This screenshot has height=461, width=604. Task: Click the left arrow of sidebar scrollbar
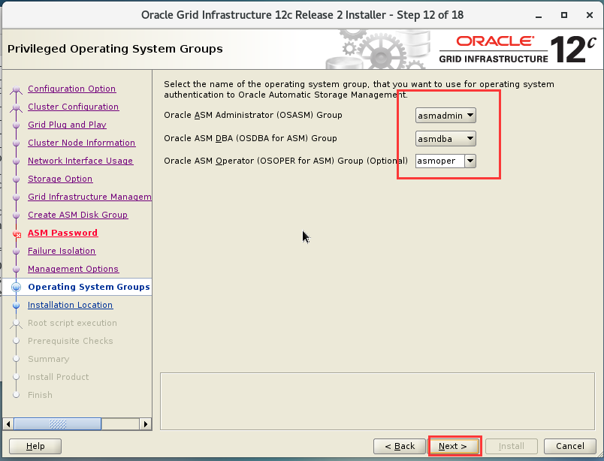8,424
